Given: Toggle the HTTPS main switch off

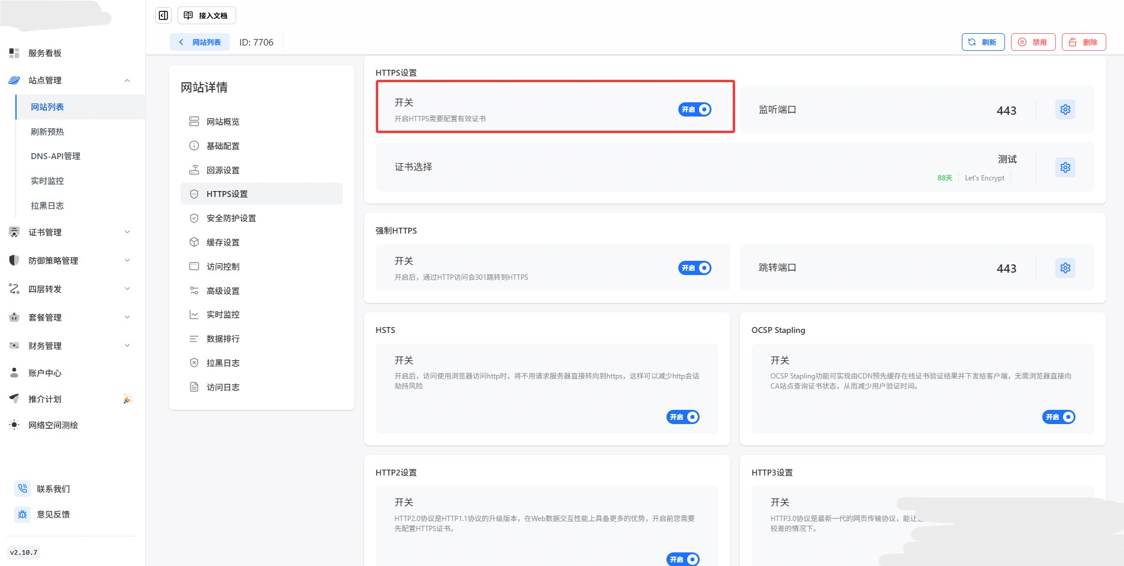Looking at the screenshot, I should (694, 109).
